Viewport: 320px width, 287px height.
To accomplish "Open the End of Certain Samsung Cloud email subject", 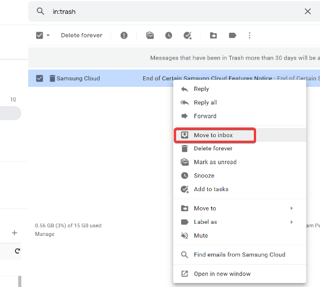I will point(207,78).
